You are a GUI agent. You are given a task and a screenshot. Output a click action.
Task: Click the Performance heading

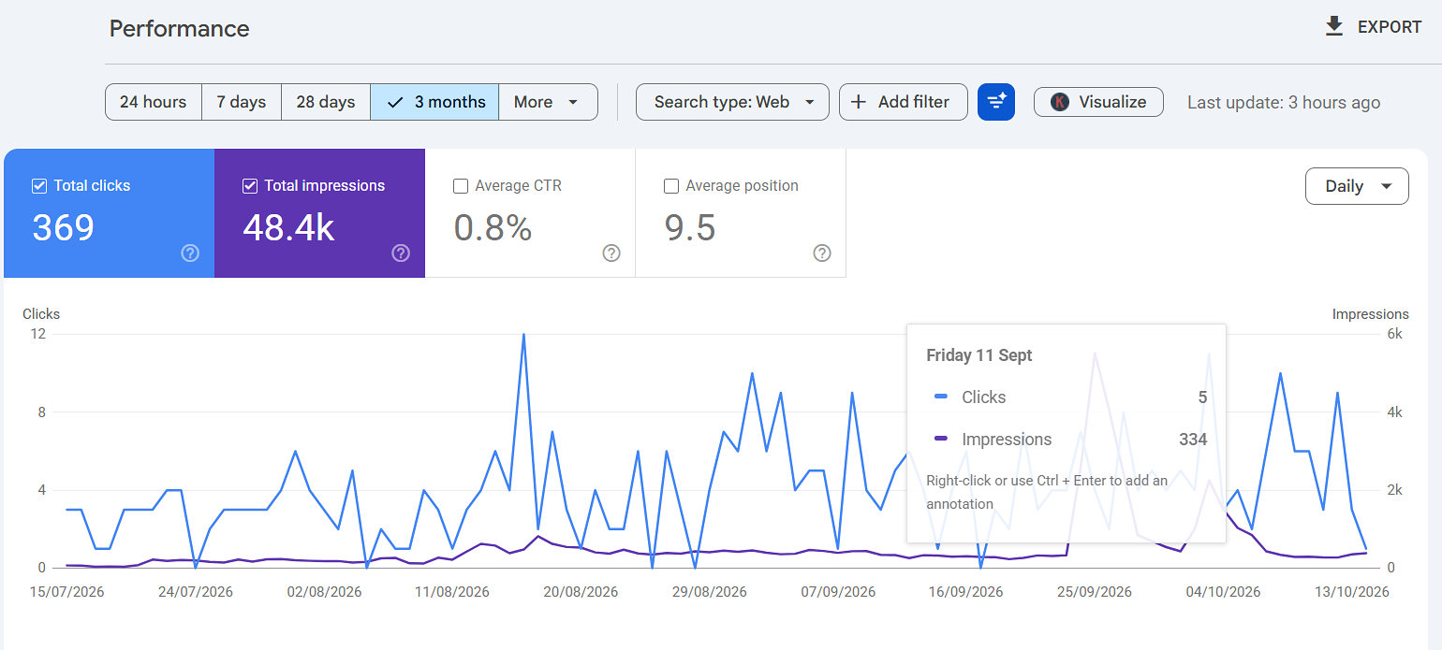180,29
